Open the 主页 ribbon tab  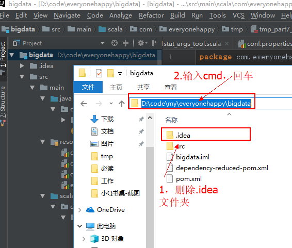(116, 87)
